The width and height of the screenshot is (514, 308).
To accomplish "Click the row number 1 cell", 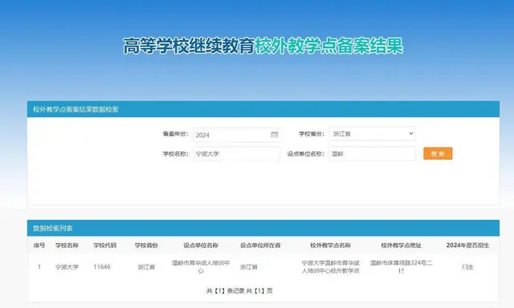I will (39, 267).
